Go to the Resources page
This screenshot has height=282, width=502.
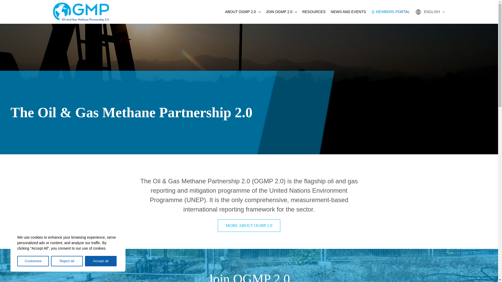[314, 12]
